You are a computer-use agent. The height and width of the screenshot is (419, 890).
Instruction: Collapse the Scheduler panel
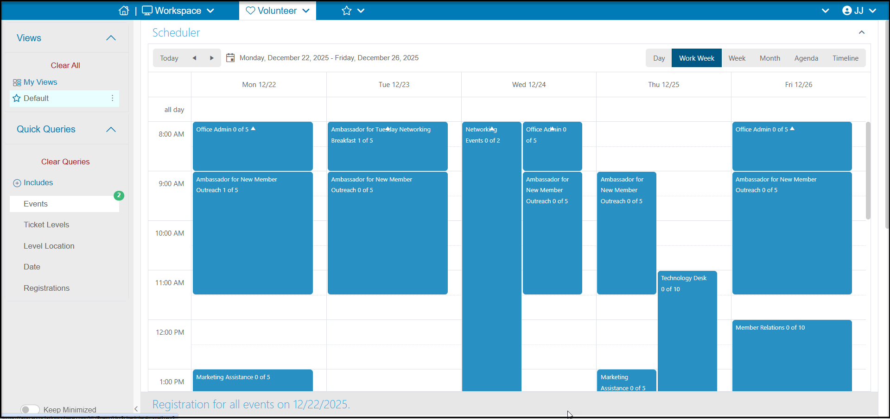point(862,32)
